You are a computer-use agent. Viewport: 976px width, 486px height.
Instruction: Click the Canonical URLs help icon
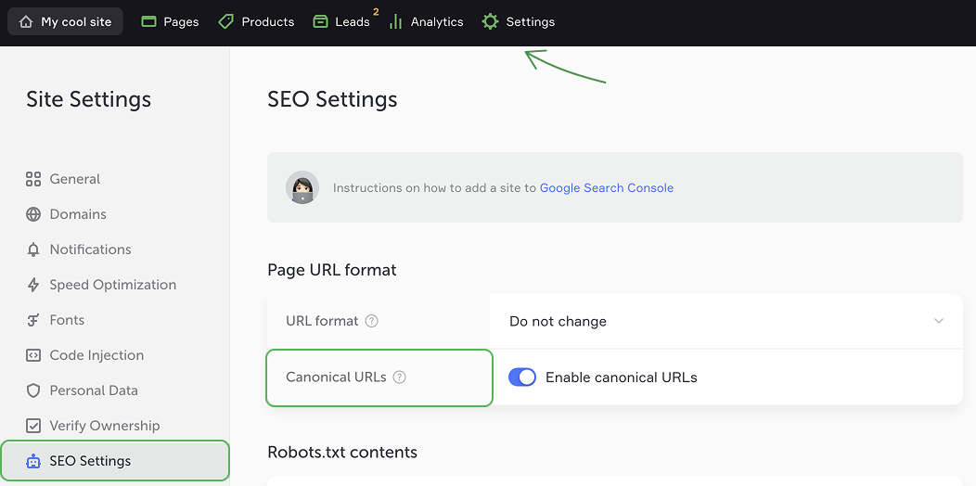(400, 377)
